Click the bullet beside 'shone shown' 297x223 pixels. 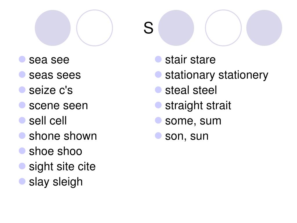click(22, 136)
